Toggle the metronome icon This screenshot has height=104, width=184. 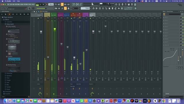tap(56, 5)
